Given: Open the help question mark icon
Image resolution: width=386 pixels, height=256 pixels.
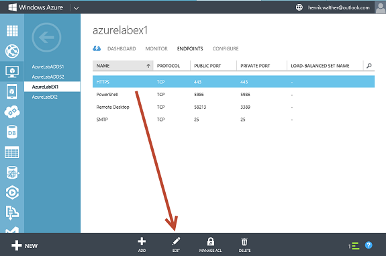Looking at the screenshot, I should pos(369,245).
